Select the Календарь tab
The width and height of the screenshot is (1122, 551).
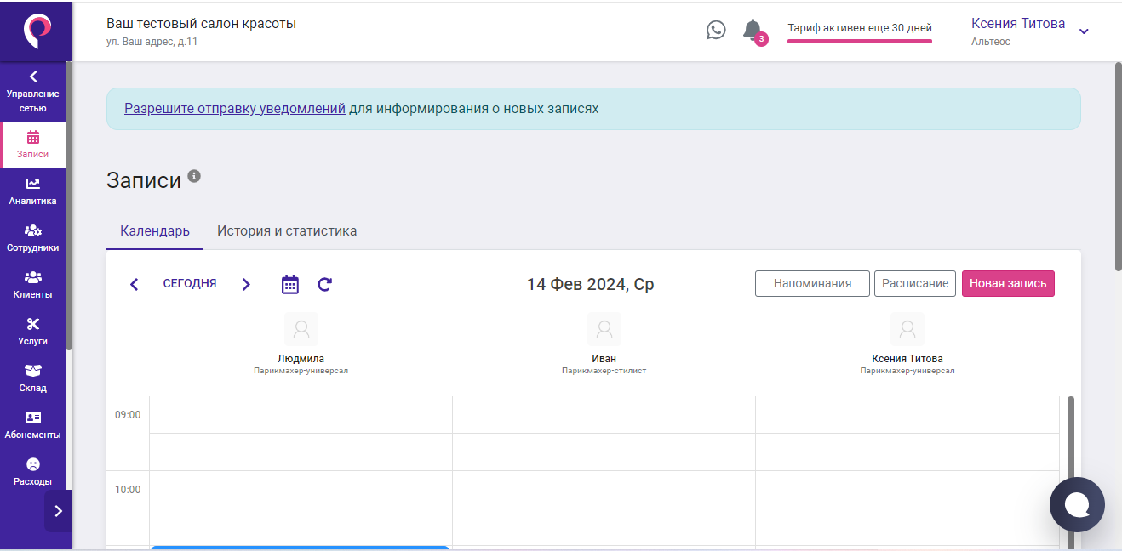154,230
